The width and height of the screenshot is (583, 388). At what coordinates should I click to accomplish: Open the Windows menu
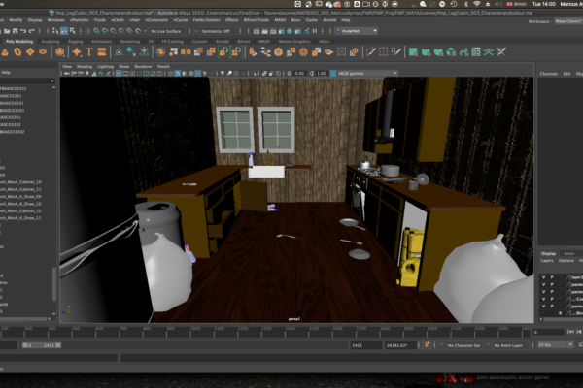tap(55, 20)
